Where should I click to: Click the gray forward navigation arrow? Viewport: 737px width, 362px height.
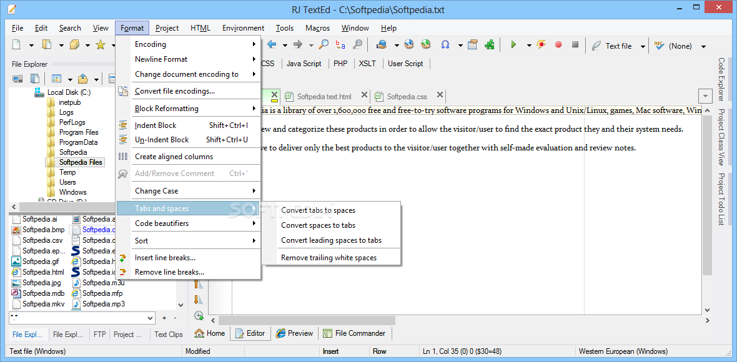pos(297,44)
